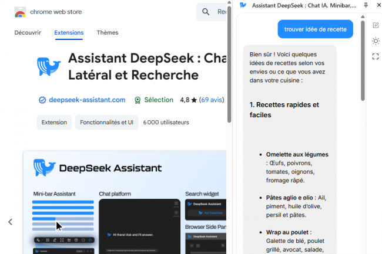Click the DeepSeek Assistant whale logo in screenshot
382x254 pixels.
point(45,167)
